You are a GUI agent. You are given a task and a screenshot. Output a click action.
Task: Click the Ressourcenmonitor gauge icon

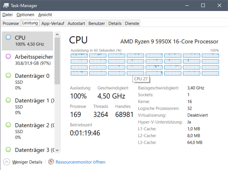51,162
